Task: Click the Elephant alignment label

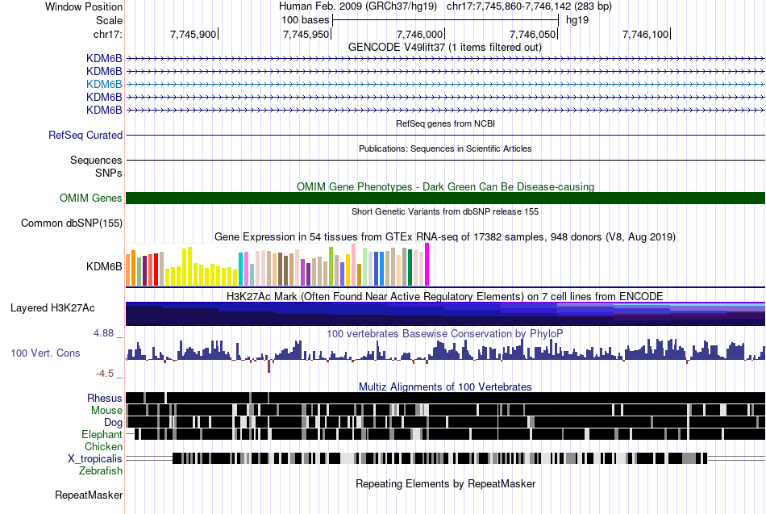Action: (x=102, y=434)
